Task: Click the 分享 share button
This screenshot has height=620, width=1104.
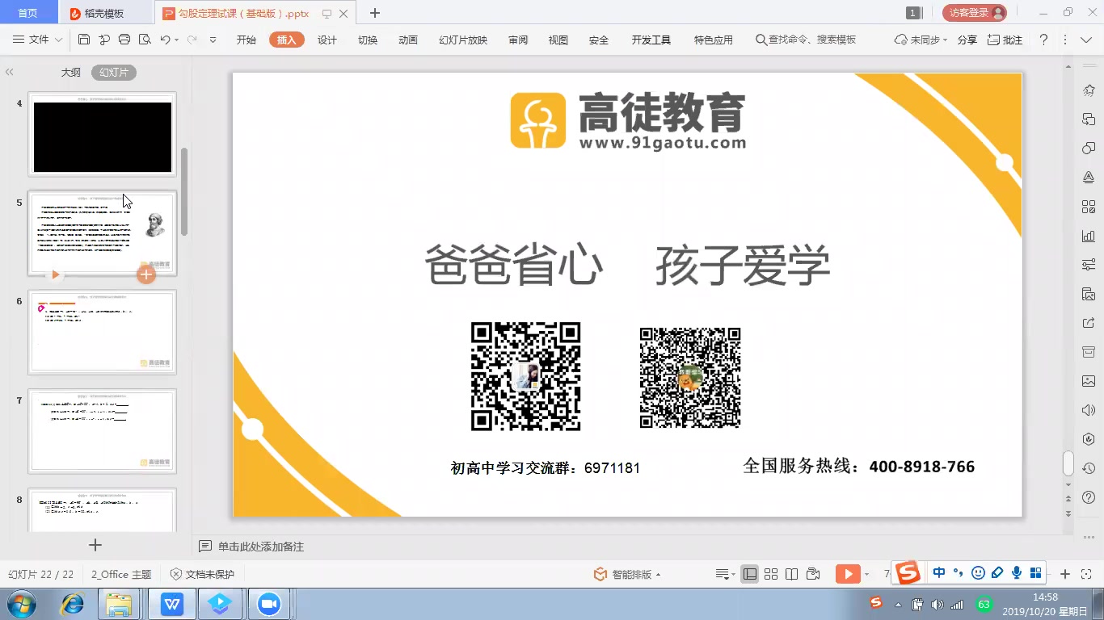Action: (967, 40)
